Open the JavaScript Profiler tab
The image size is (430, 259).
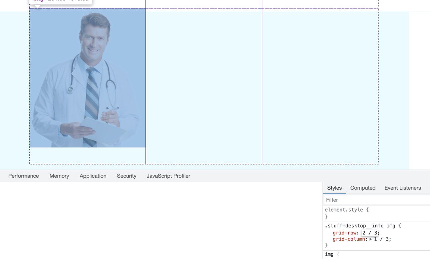point(168,176)
